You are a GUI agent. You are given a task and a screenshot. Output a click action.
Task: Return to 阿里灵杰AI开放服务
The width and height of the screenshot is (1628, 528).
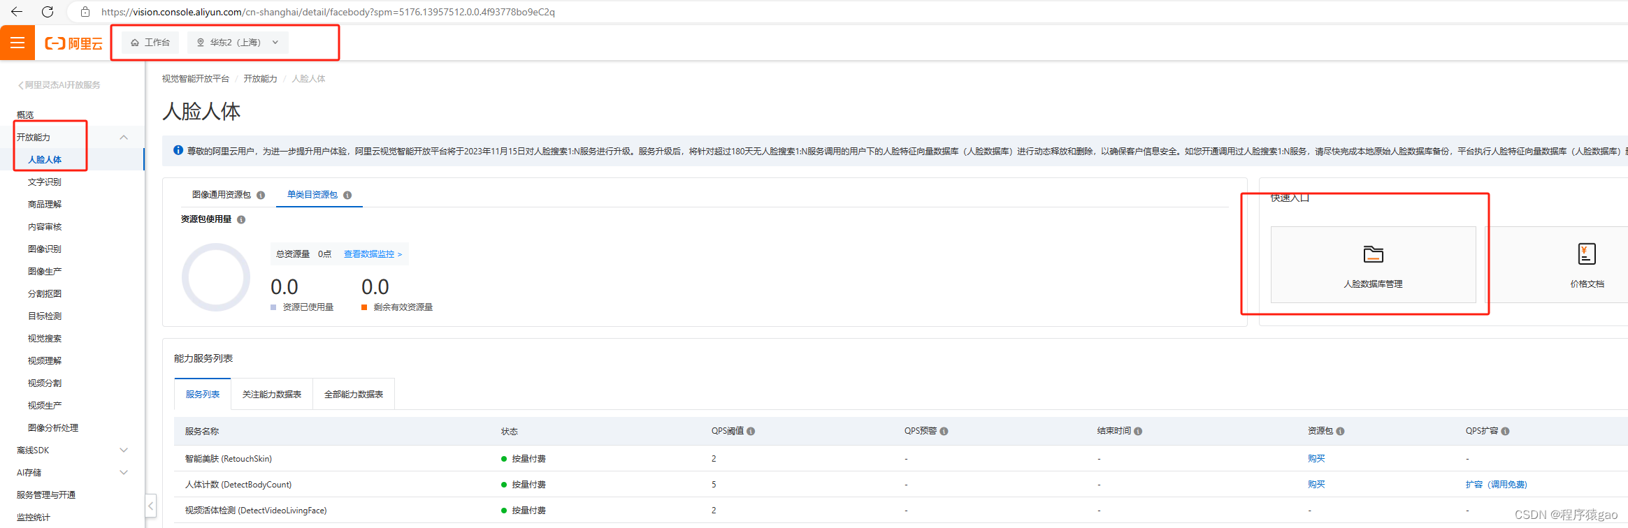click(59, 85)
